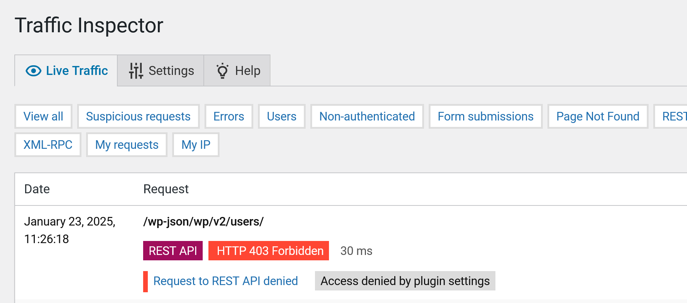The image size is (687, 303).
Task: Show Non-authenticated requests
Action: 367,117
